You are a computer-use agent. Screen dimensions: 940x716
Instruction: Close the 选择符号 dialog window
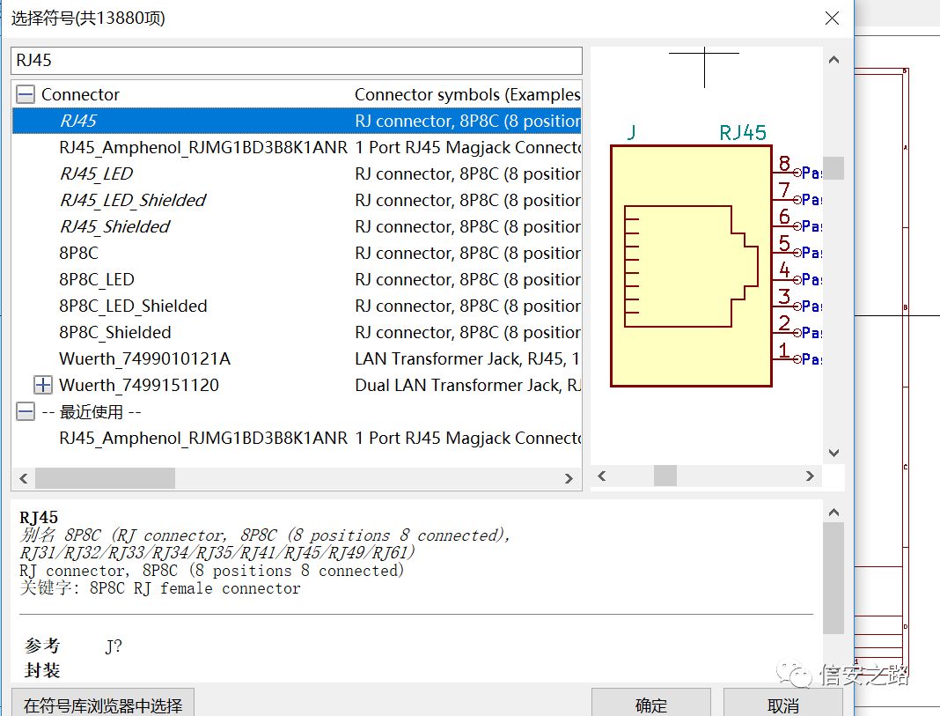(x=831, y=18)
